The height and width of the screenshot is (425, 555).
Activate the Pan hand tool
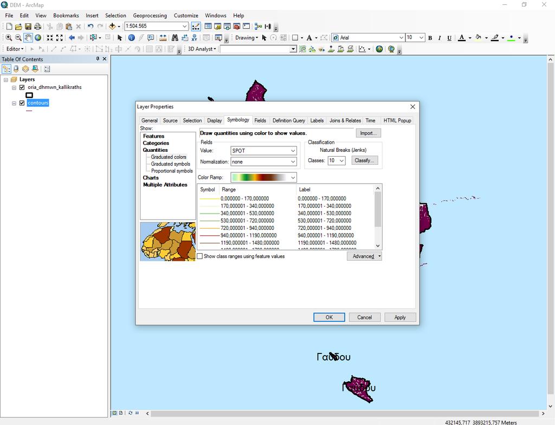pos(28,37)
